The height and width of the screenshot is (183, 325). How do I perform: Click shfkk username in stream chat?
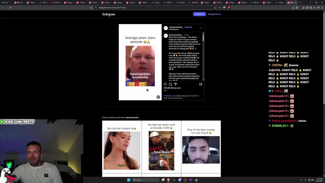[278, 91]
